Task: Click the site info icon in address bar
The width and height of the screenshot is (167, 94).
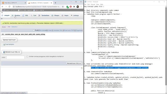Action: point(14,7)
